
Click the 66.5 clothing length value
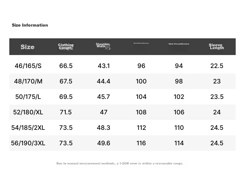[x=66, y=66]
